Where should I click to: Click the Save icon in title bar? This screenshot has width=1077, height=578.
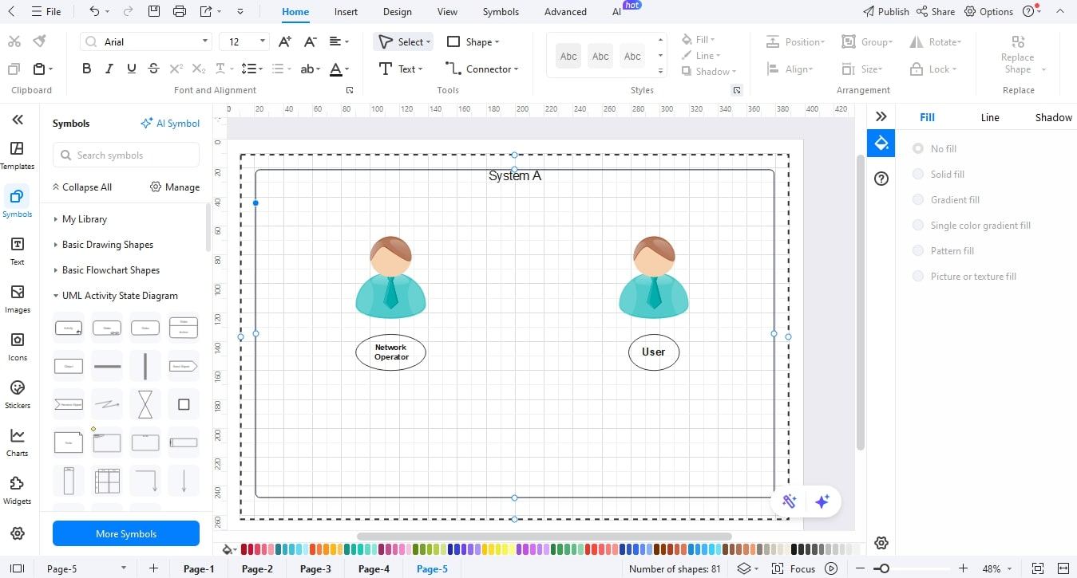(154, 11)
